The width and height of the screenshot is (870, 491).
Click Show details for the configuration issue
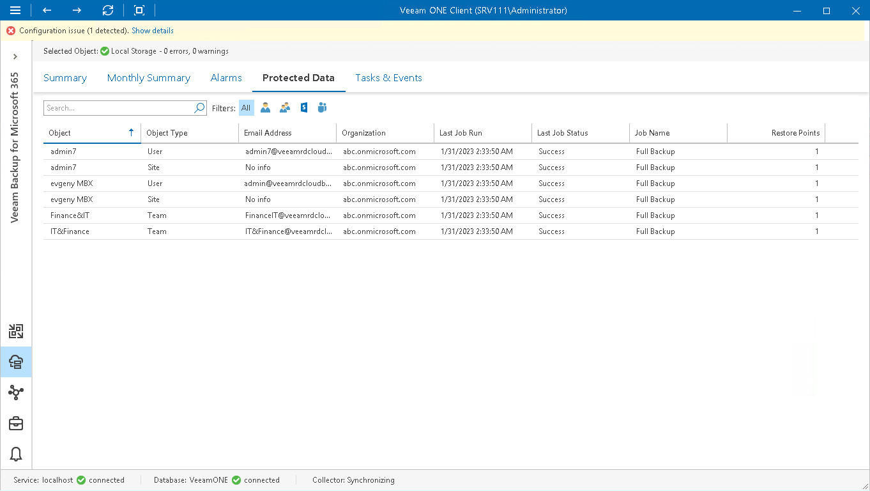tap(152, 30)
